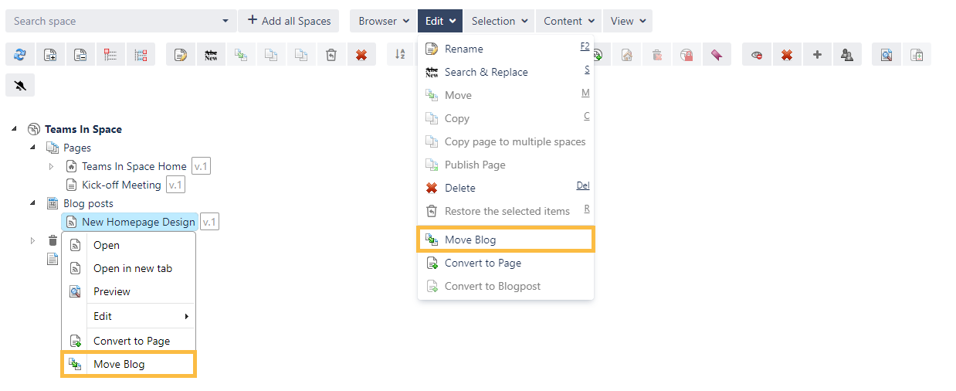This screenshot has width=956, height=391.
Task: Open the View dropdown menu
Action: click(x=627, y=21)
